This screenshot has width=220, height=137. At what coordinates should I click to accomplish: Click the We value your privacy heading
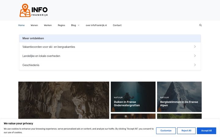[18, 123]
